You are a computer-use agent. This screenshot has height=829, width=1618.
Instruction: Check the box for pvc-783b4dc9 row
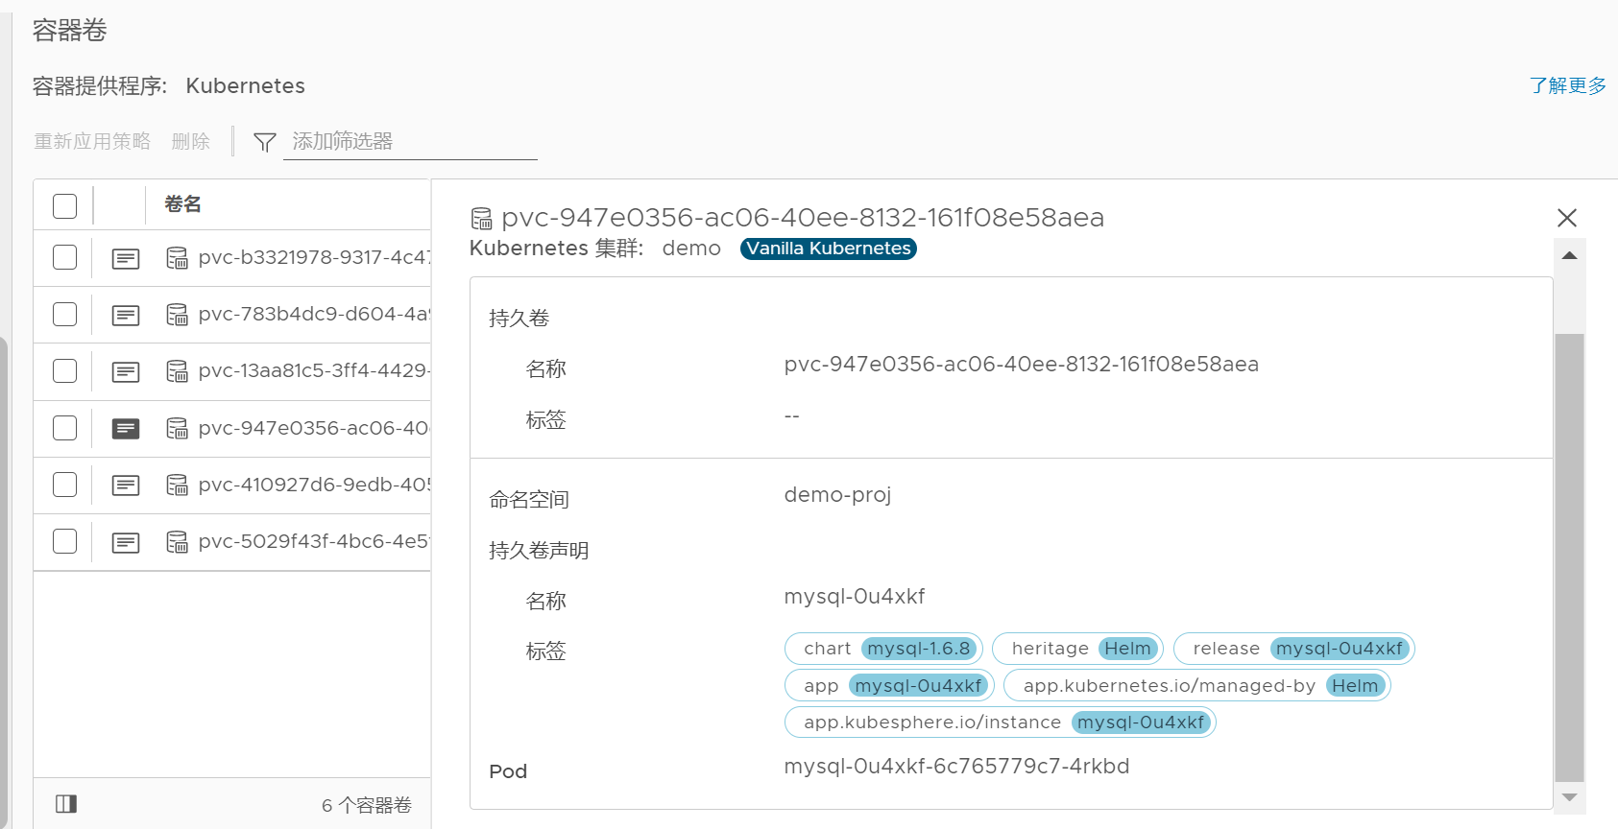(65, 314)
